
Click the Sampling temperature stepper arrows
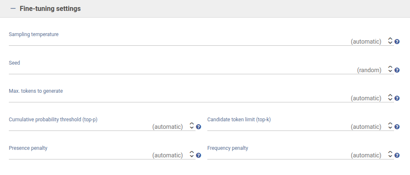pyautogui.click(x=390, y=41)
